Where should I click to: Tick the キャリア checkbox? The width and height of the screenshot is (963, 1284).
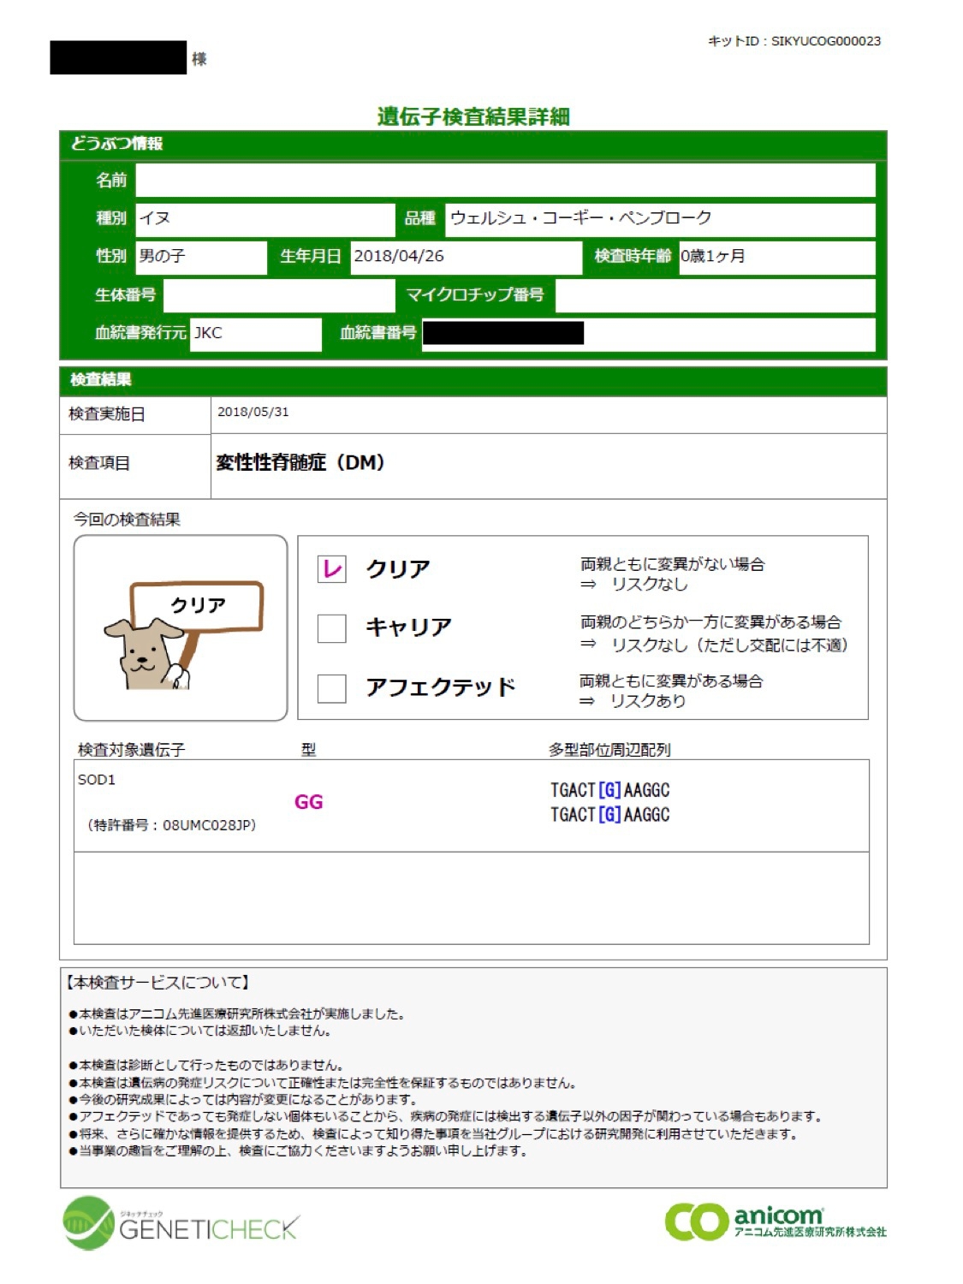pyautogui.click(x=331, y=628)
